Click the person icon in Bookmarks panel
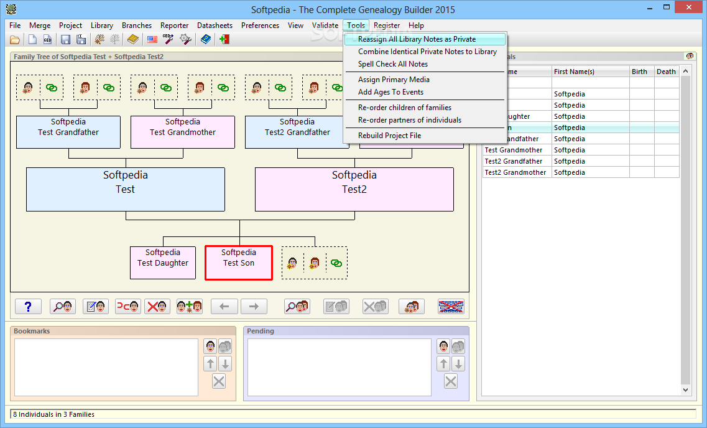 (x=210, y=347)
